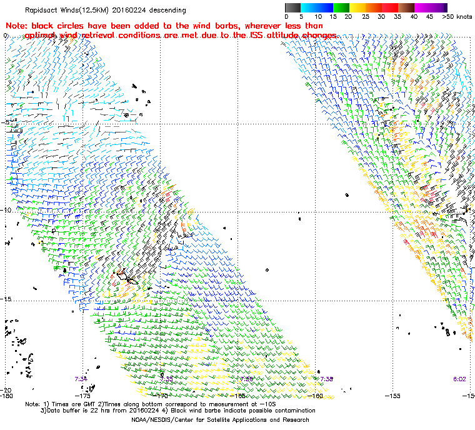
Task: Click the magenta 40-45 knots legend segment
Action: (421, 7)
